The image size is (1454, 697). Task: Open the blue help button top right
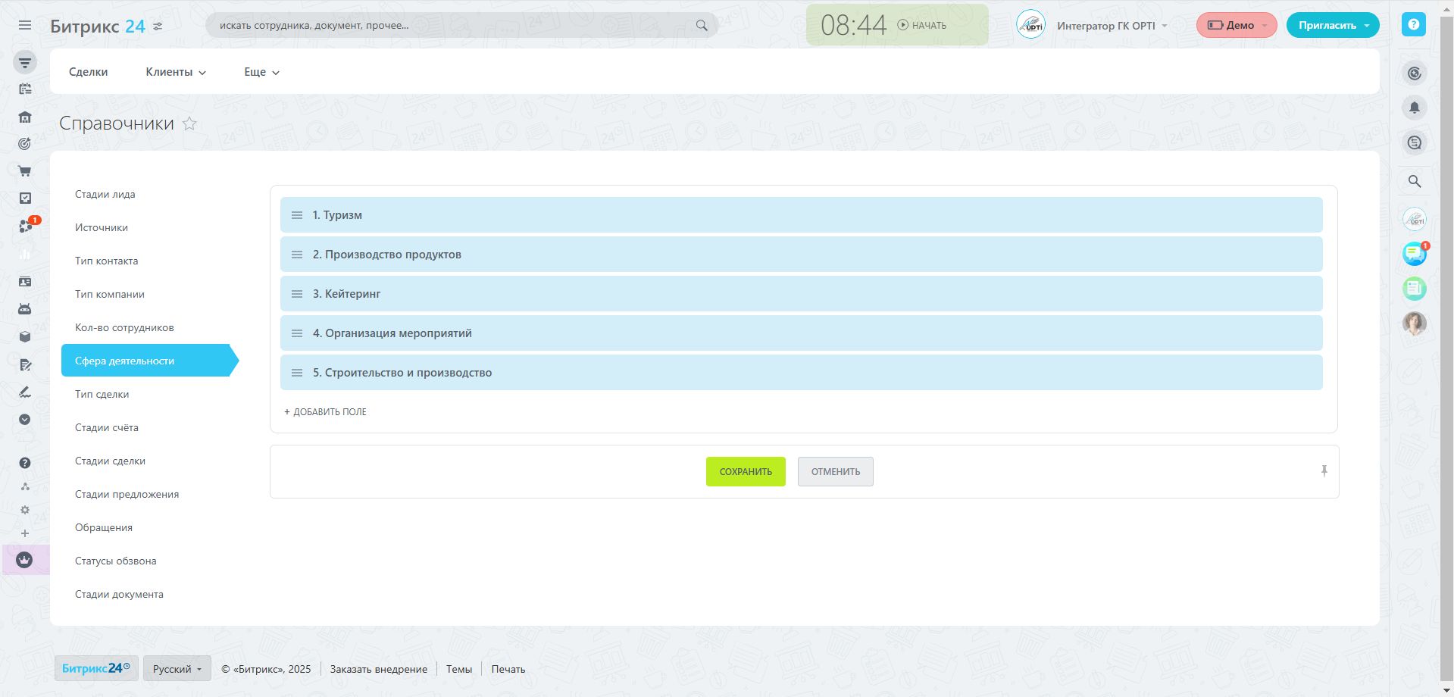point(1414,24)
